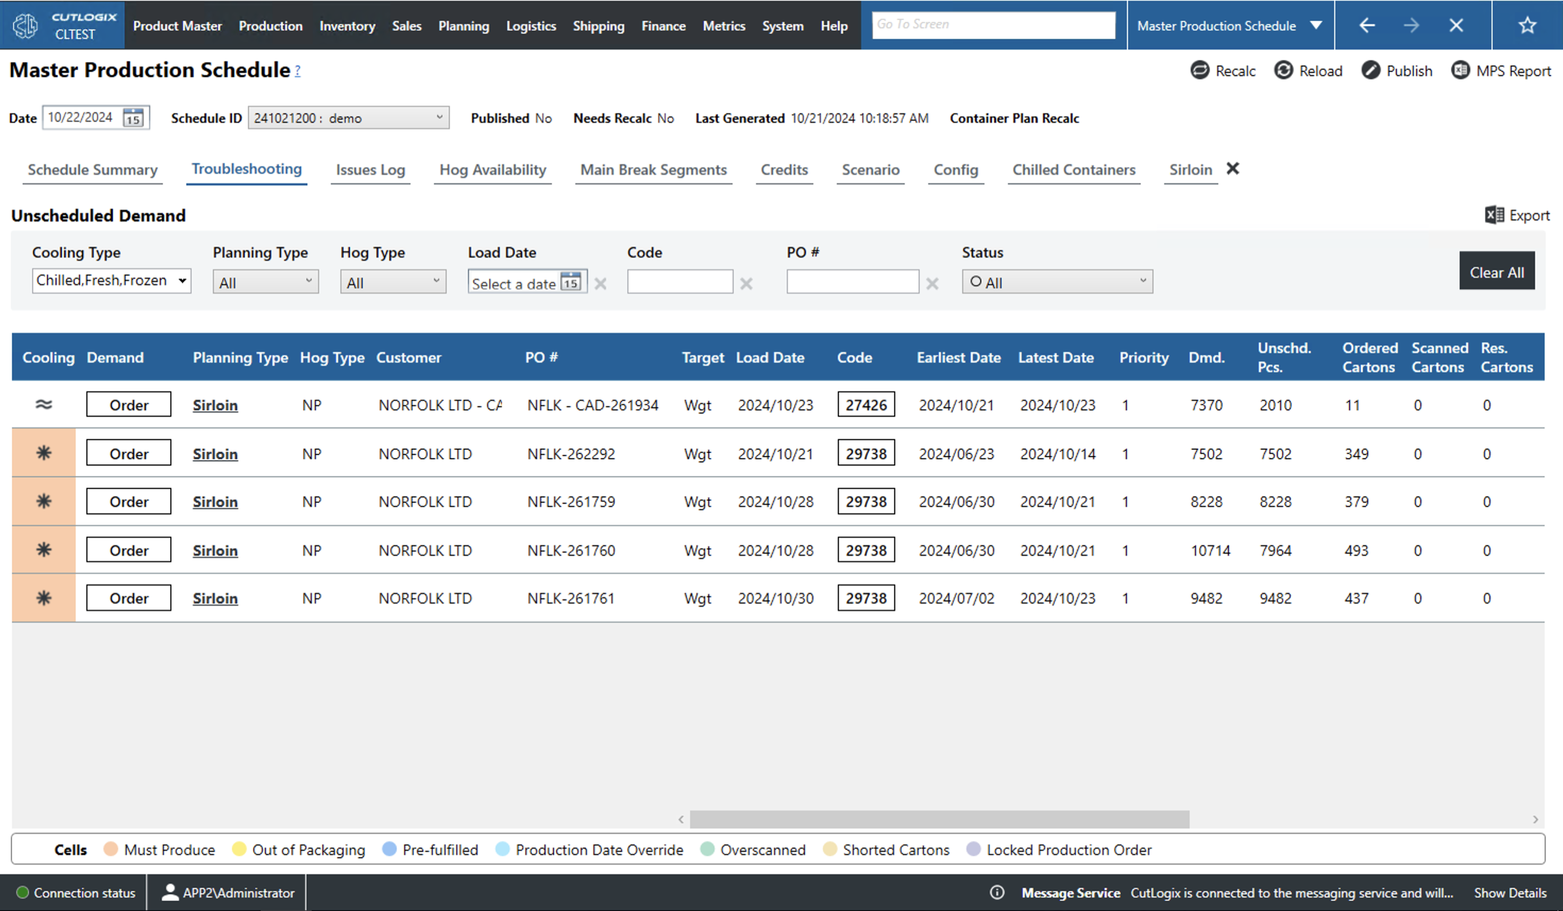This screenshot has height=911, width=1563.
Task: Open the calendar picker for the Date field
Action: pyautogui.click(x=134, y=117)
